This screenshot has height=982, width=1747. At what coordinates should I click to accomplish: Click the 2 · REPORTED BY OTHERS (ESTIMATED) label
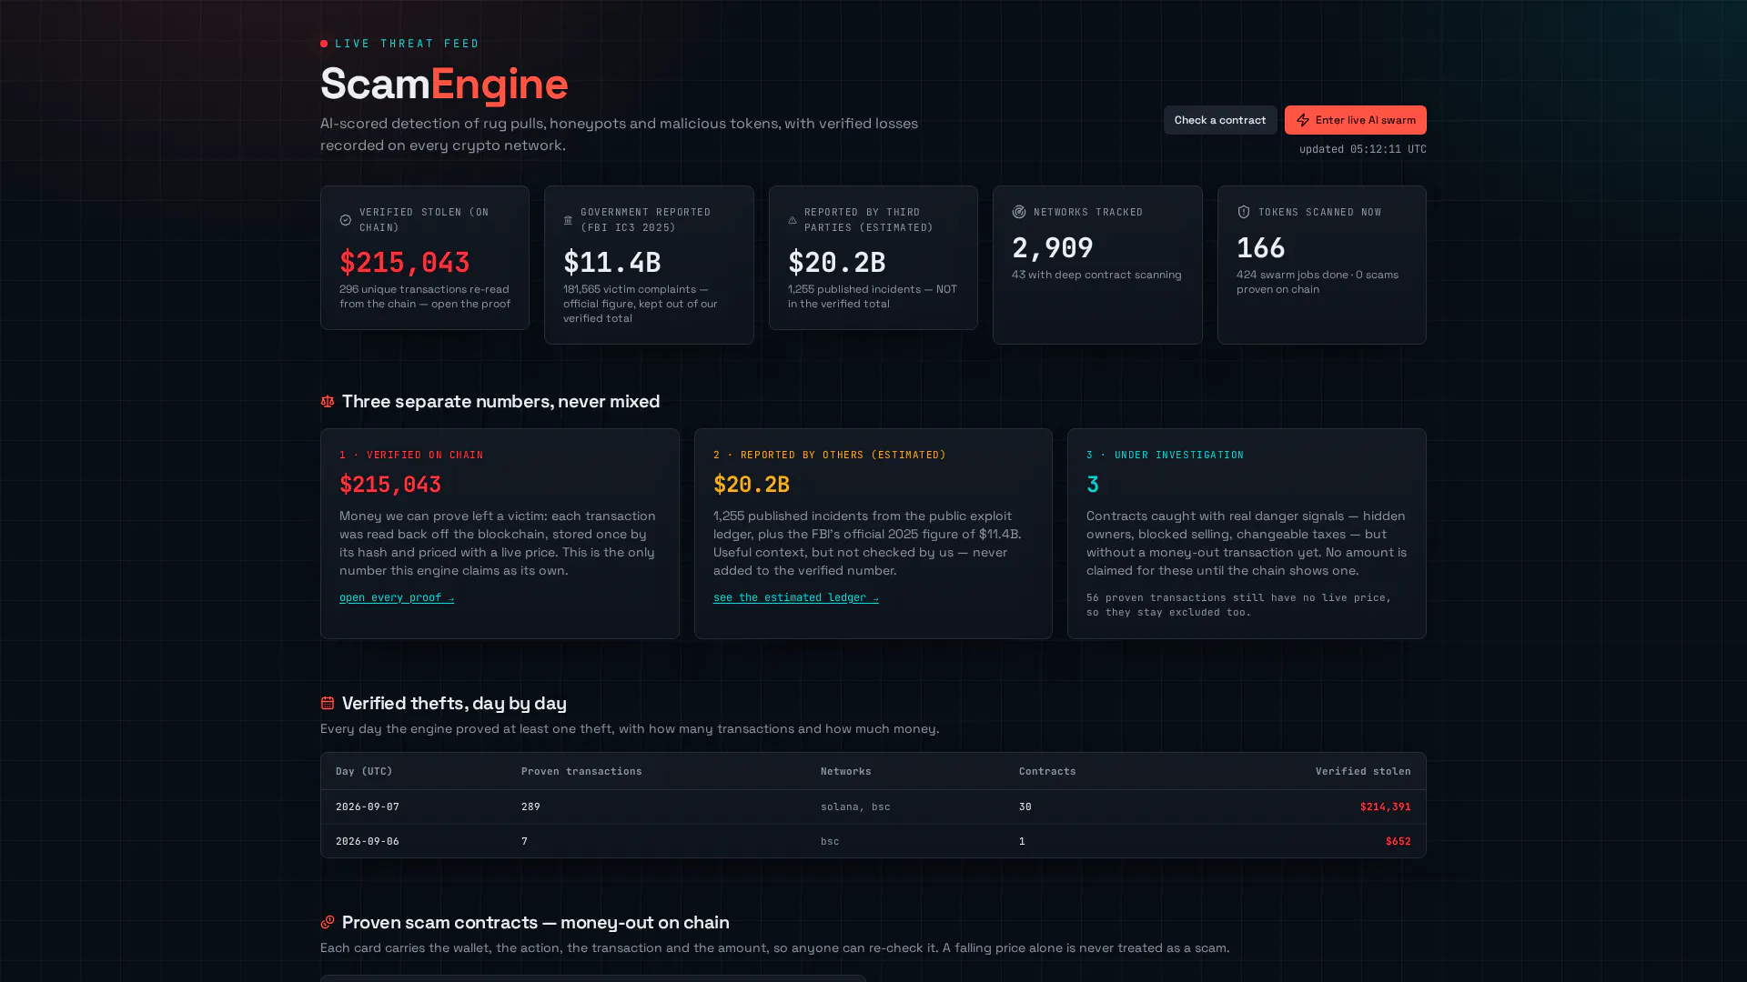pyautogui.click(x=830, y=455)
